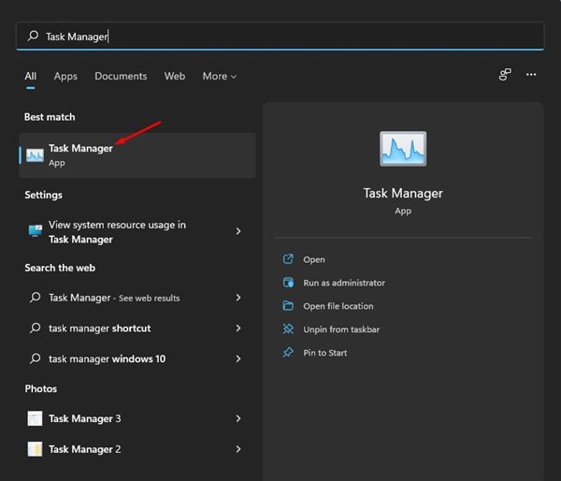Viewport: 561px width, 481px height.
Task: Click the search text input box
Action: coord(280,36)
